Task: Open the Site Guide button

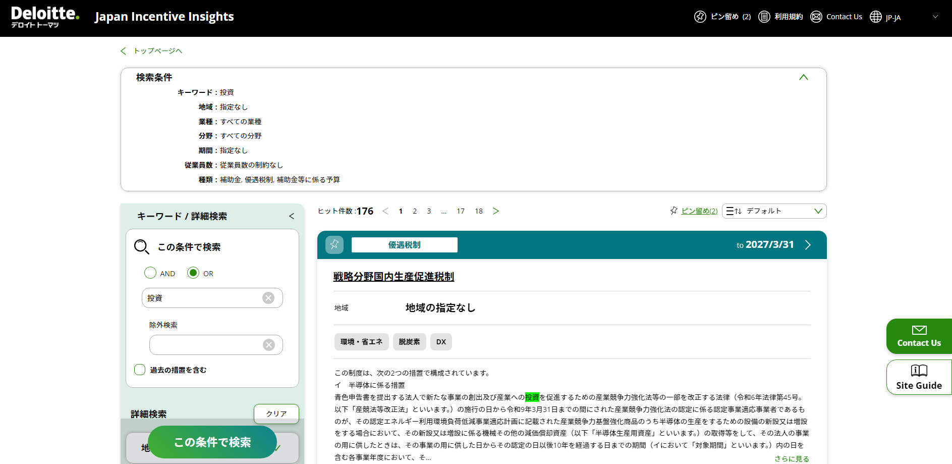Action: click(919, 377)
